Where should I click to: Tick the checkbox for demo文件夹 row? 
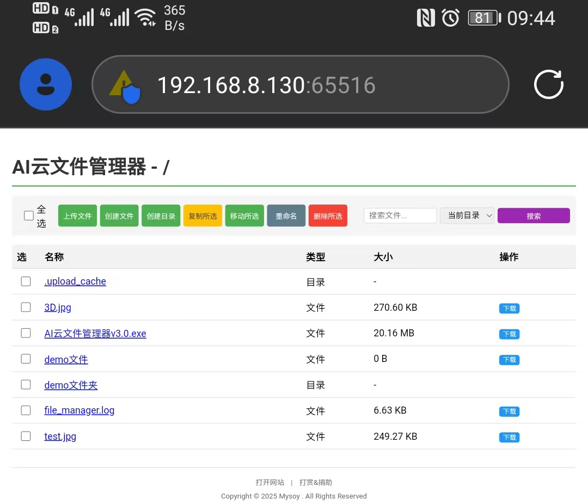(x=26, y=385)
